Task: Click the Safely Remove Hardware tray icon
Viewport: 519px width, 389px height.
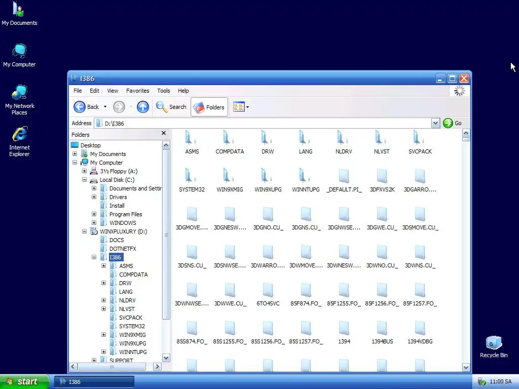Action: click(481, 382)
